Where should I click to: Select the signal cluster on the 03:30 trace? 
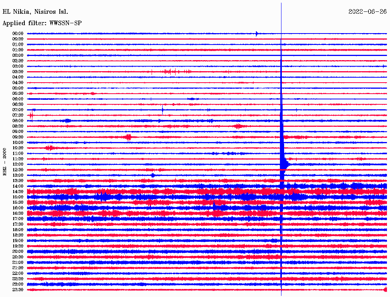pos(170,72)
